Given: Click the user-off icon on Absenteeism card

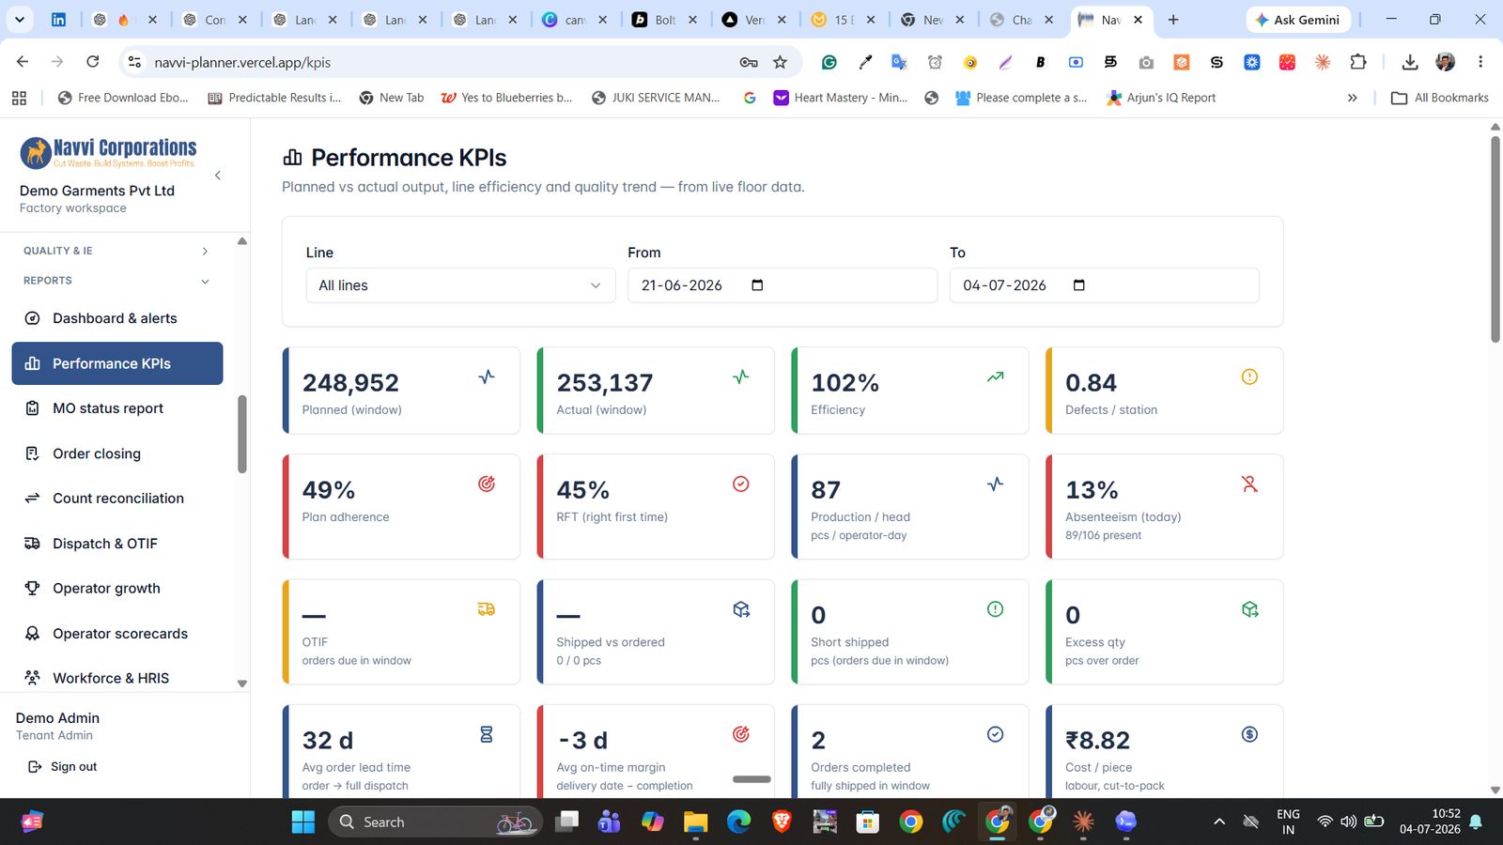Looking at the screenshot, I should point(1249,484).
